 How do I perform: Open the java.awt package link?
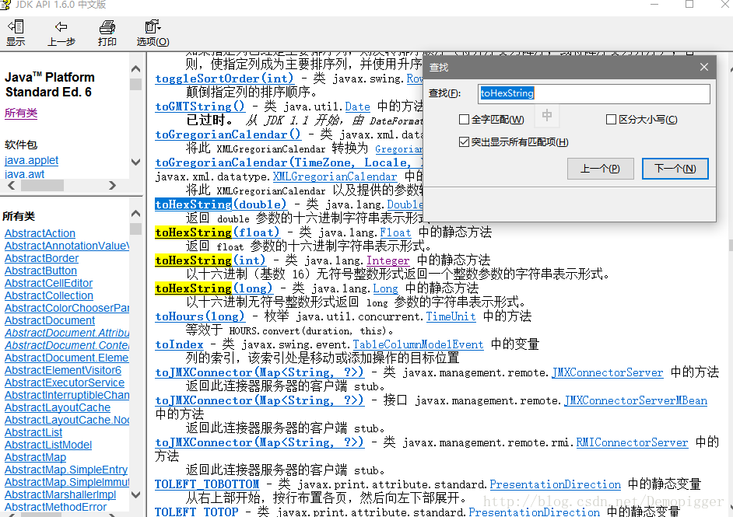pos(24,174)
